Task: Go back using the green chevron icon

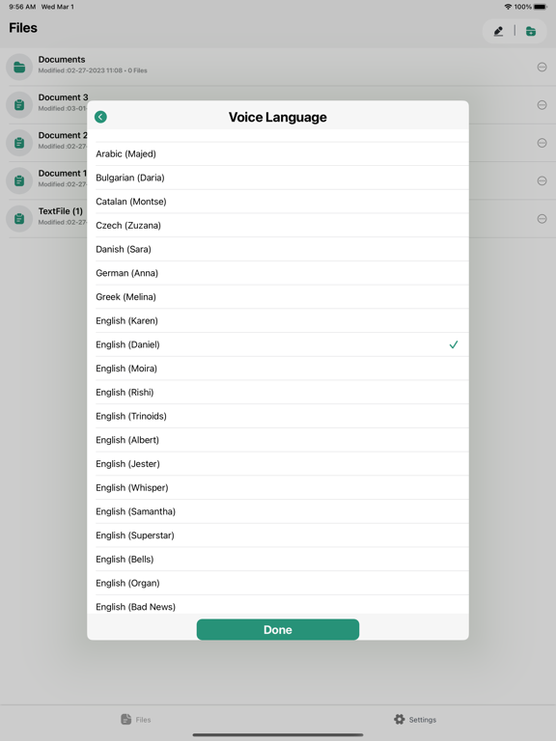Action: click(100, 117)
